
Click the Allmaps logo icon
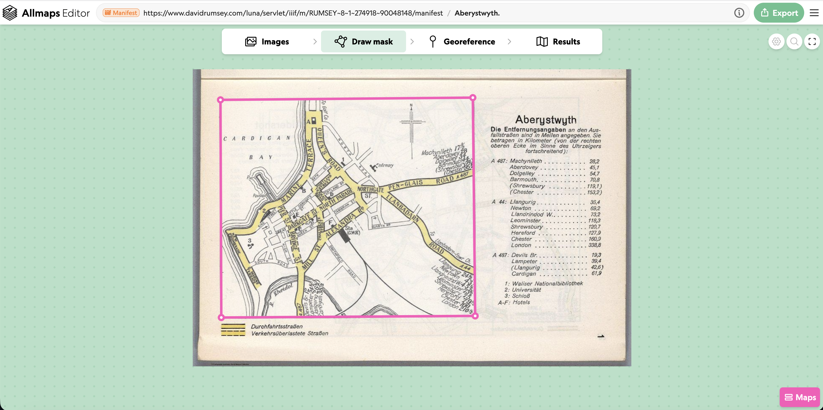click(x=10, y=13)
